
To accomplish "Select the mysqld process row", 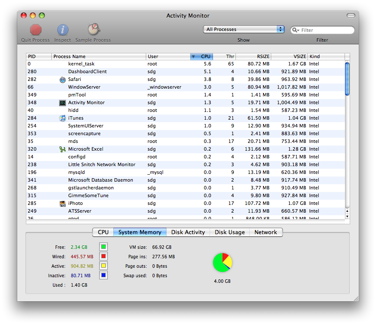I will (185, 172).
